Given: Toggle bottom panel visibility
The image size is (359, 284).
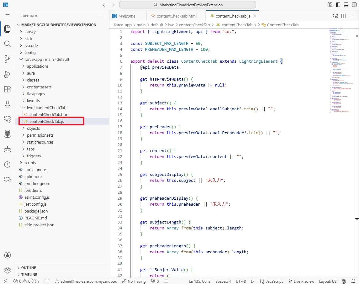Looking at the screenshot, I should tap(346, 5).
